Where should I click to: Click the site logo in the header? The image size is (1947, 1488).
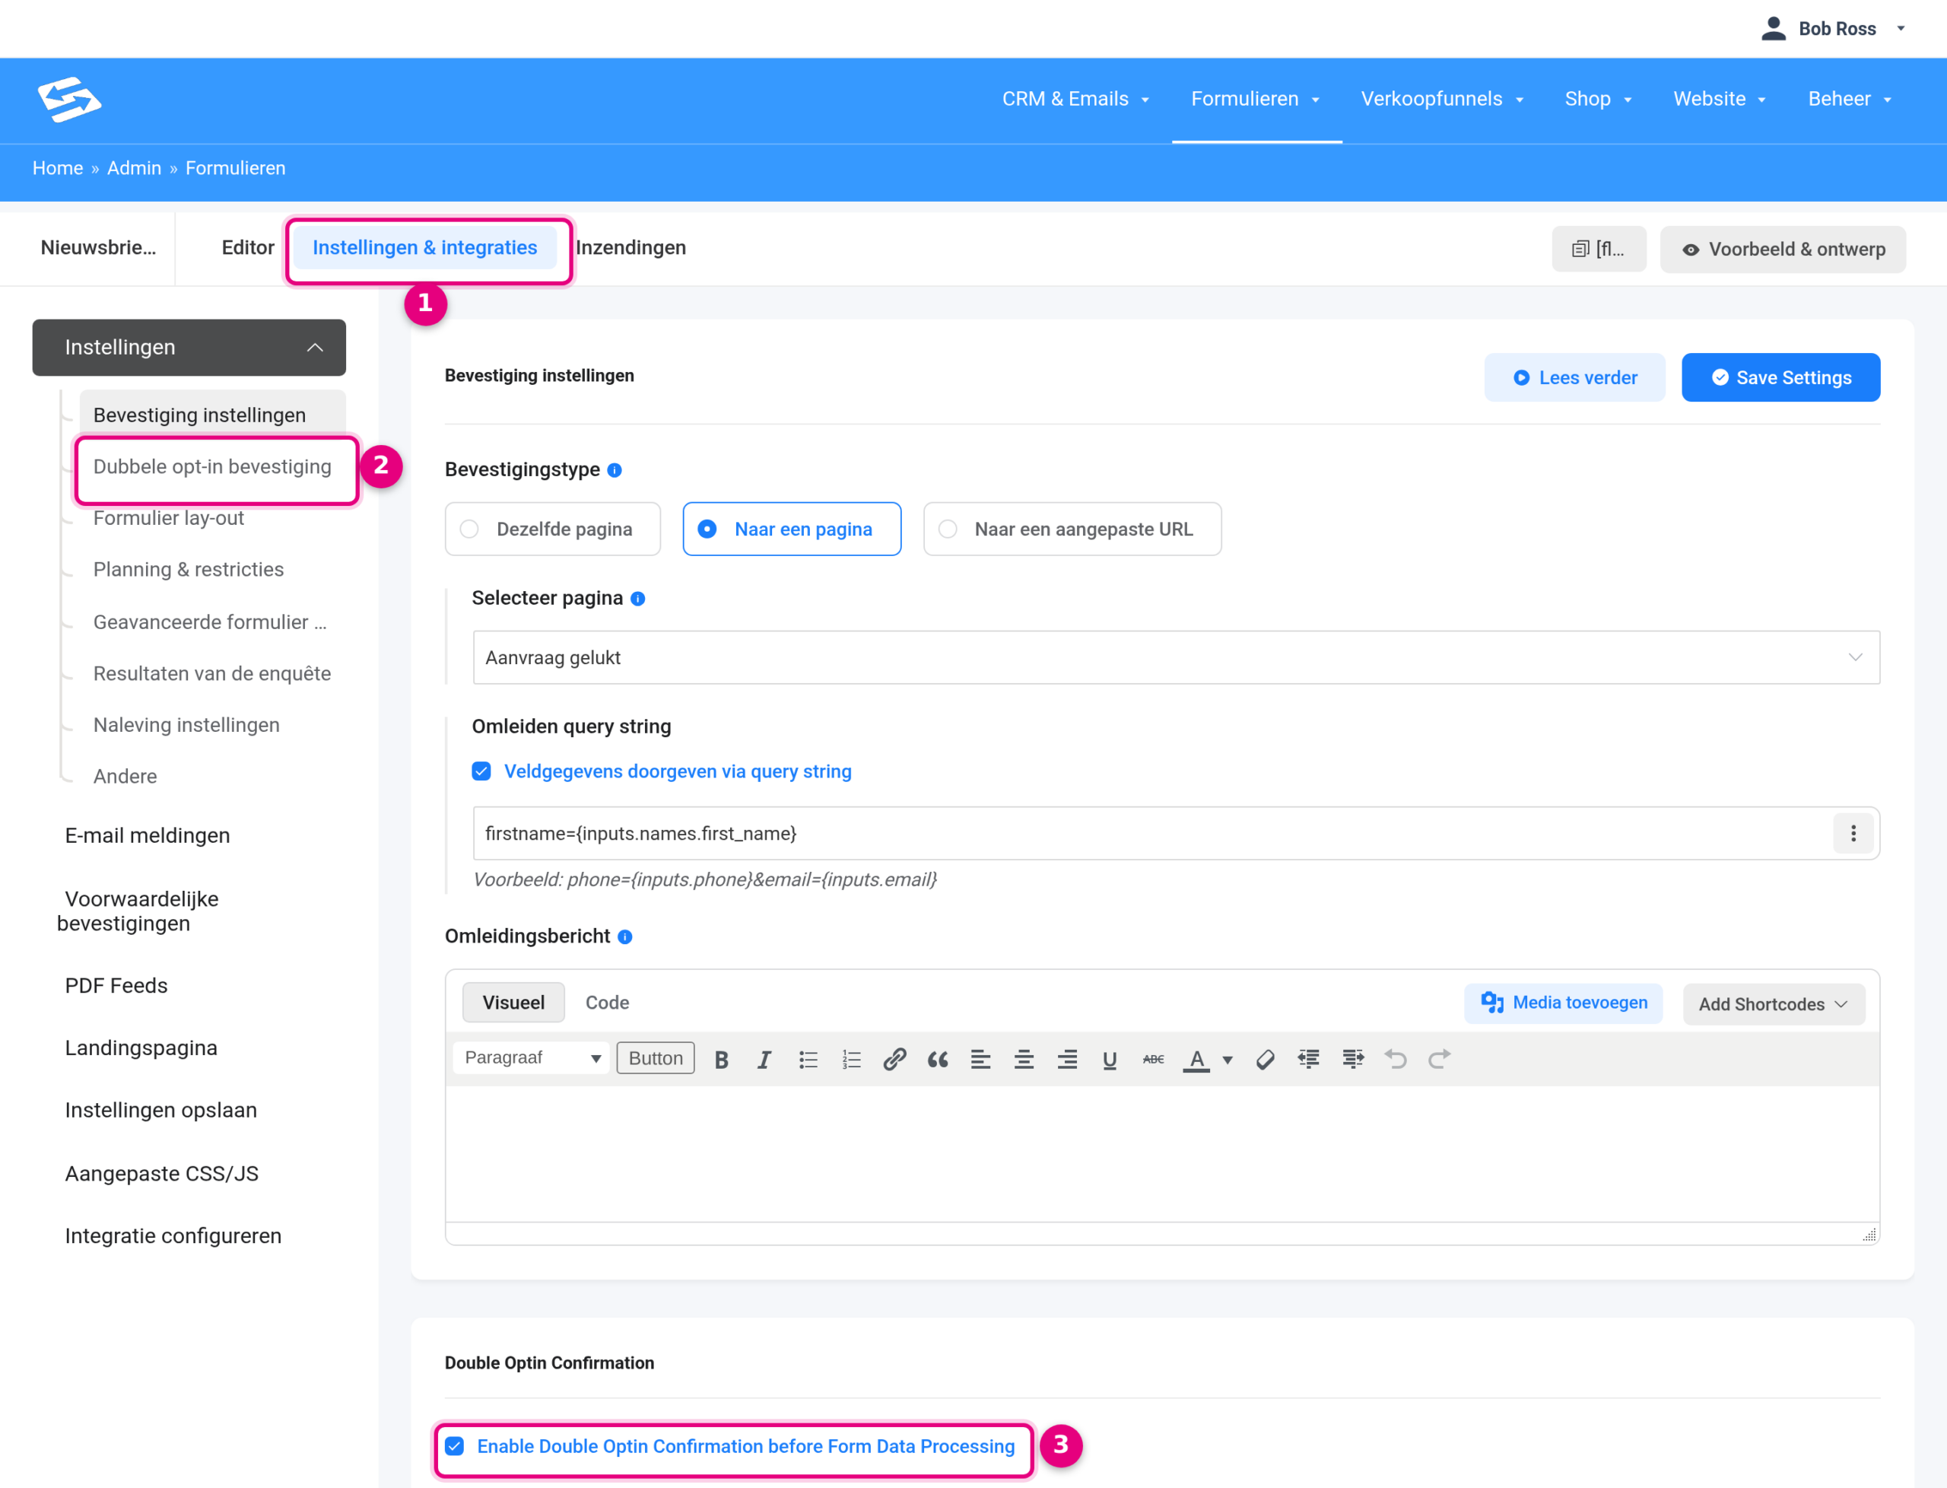pyautogui.click(x=70, y=99)
